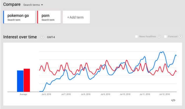Click the red color bar on porn card
Image resolution: width=185 pixels, height=109 pixels.
click(x=38, y=17)
